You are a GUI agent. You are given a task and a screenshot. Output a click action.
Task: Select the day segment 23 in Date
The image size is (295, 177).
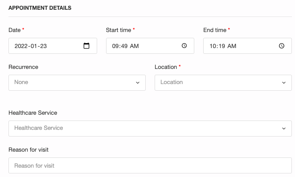43,46
